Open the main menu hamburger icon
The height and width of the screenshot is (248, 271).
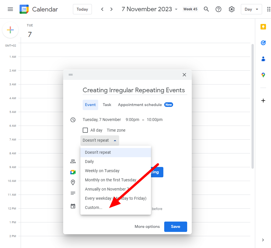tap(10, 9)
